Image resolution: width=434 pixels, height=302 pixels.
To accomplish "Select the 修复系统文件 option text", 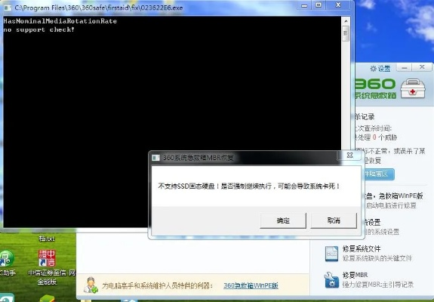I will coord(362,249).
